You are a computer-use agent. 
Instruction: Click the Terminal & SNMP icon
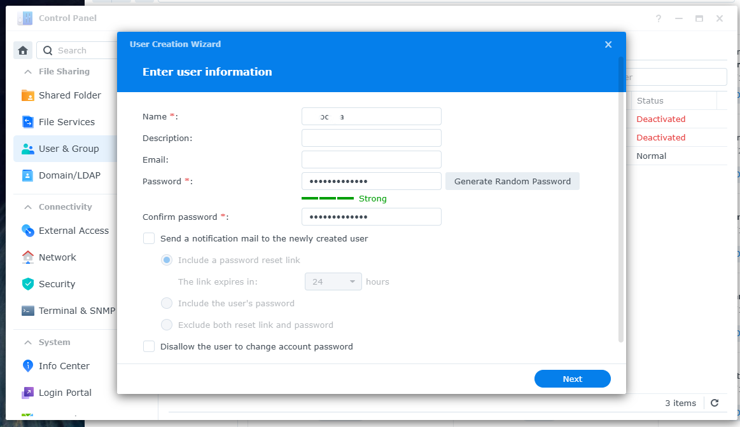28,311
